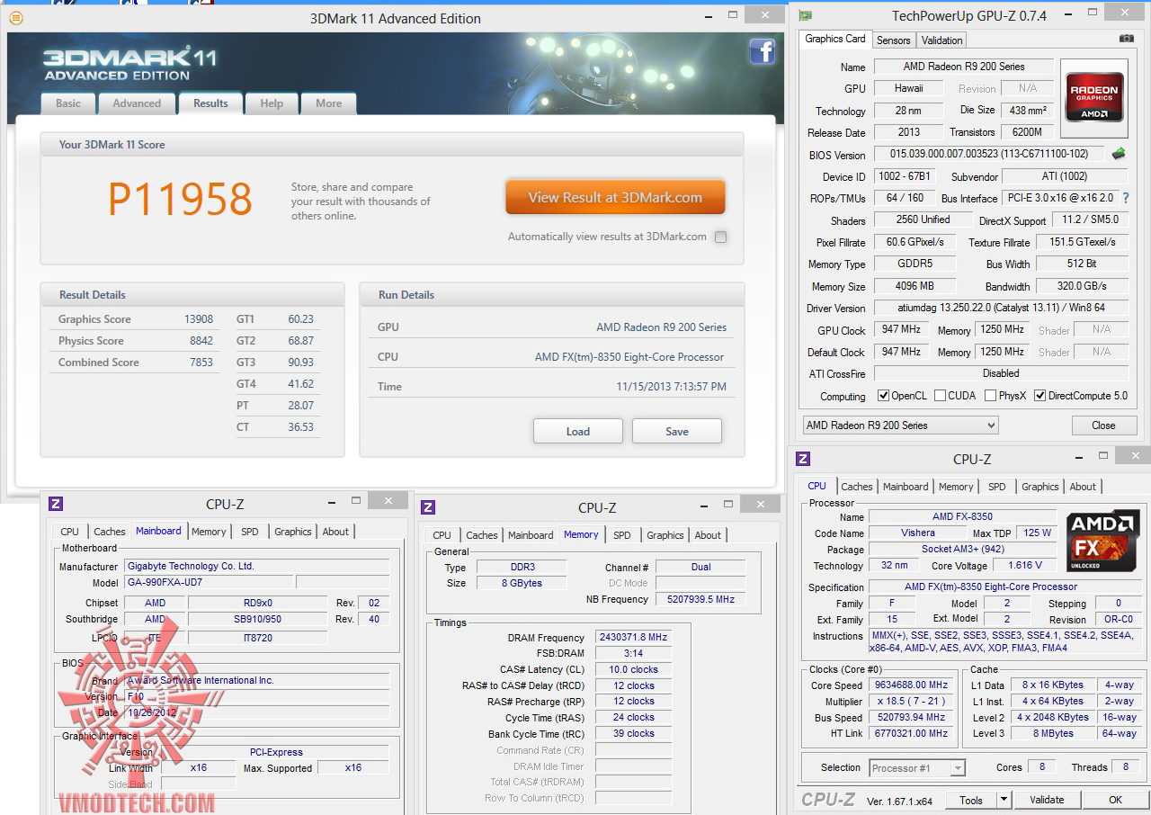Image resolution: width=1151 pixels, height=815 pixels.
Task: Click the Save button in Run Details
Action: tap(677, 432)
